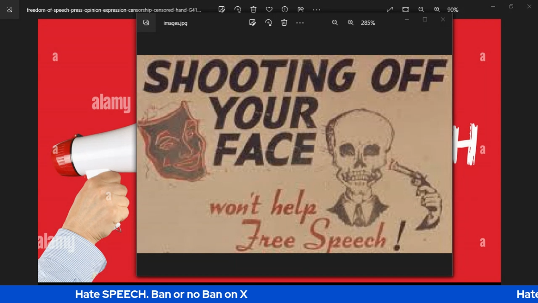Show file info for freedom-of-speech image

[x=285, y=9]
